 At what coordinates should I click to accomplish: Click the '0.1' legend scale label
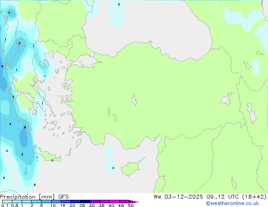click(5, 205)
